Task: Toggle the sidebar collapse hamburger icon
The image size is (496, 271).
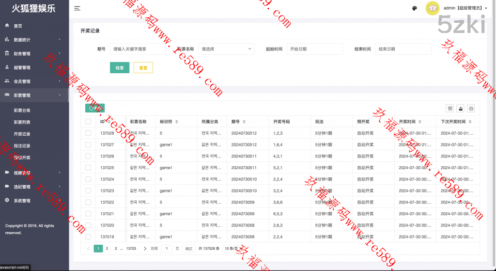Action: tap(77, 8)
